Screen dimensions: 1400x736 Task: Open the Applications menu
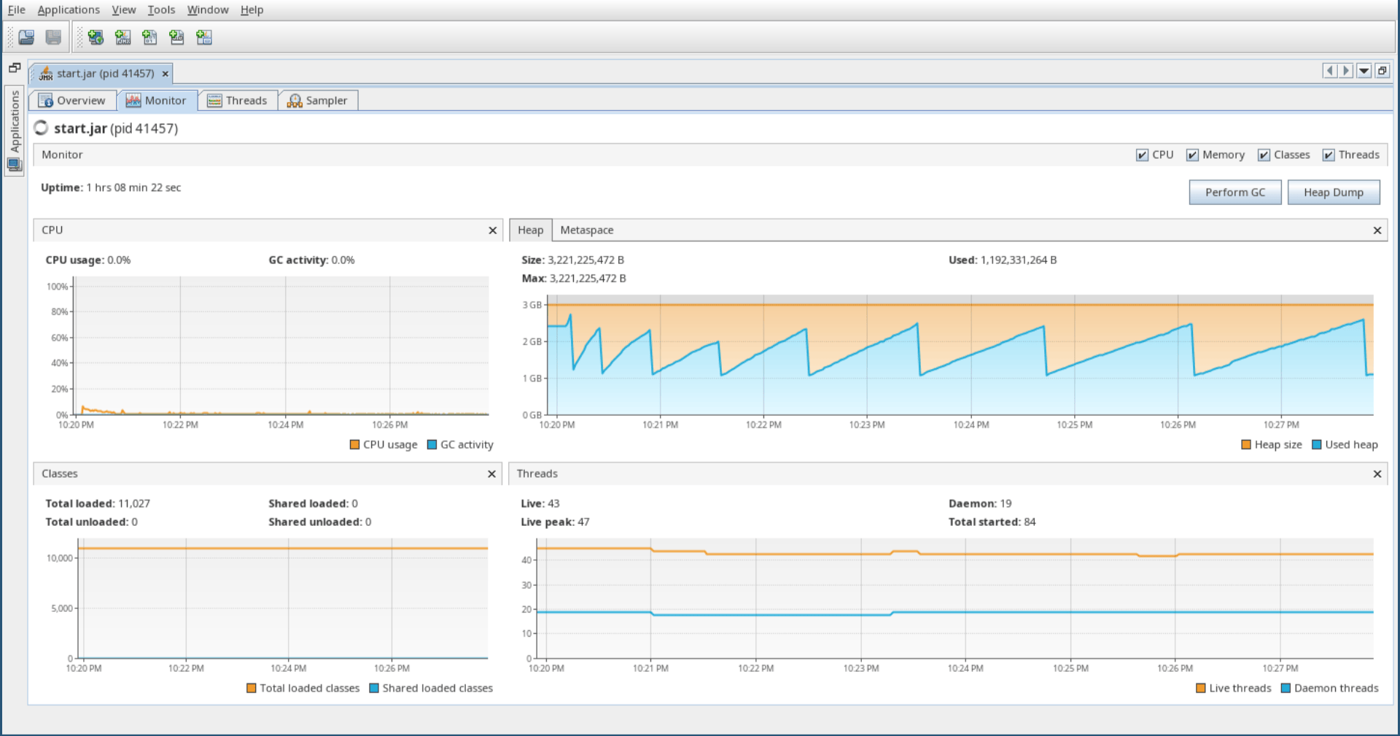click(69, 9)
